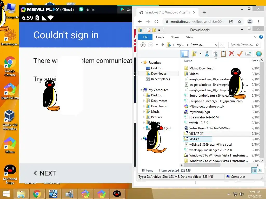Screen dimensions: 266x199
Task: Open the File ribbon tab in Explorer
Action: [145, 37]
